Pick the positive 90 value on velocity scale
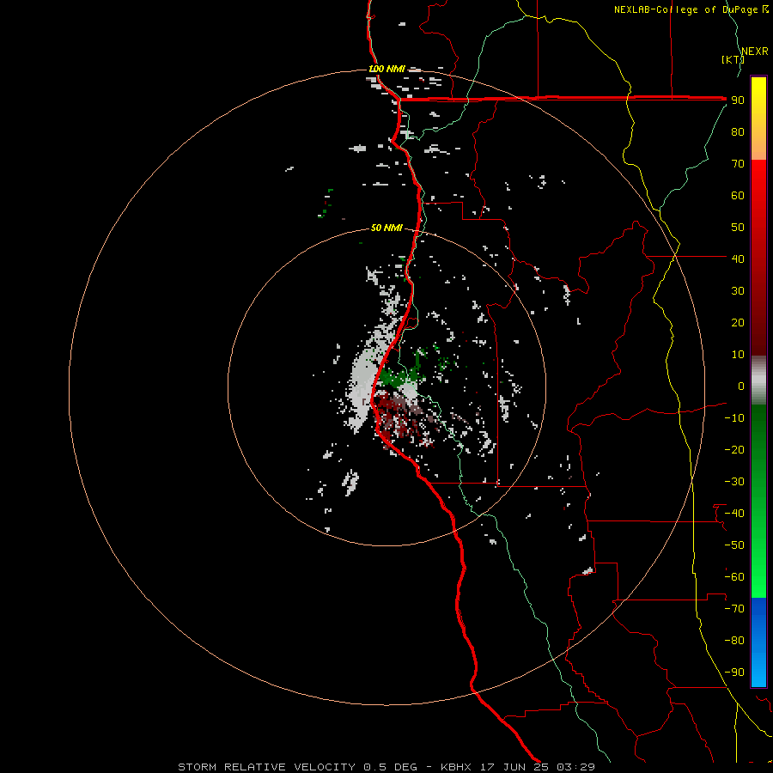The width and height of the screenshot is (773, 773). [x=738, y=100]
